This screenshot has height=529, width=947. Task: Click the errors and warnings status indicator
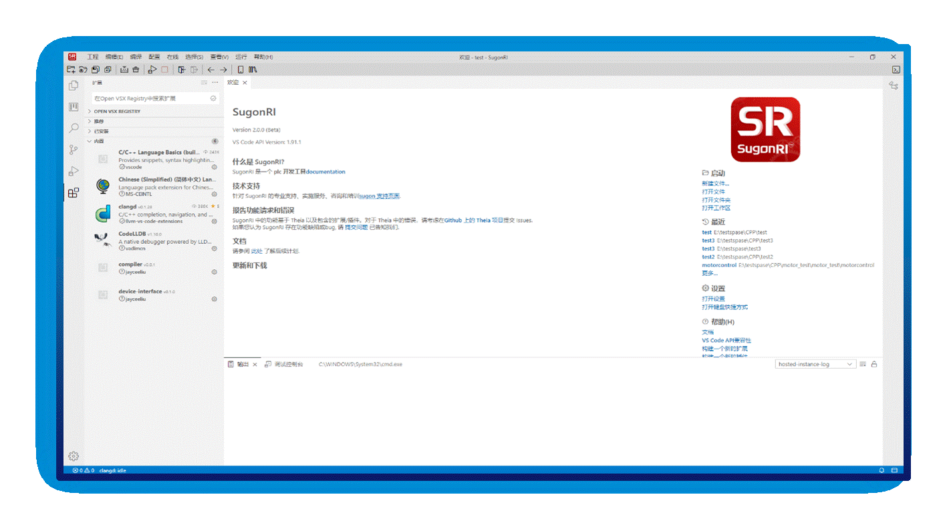coord(84,470)
